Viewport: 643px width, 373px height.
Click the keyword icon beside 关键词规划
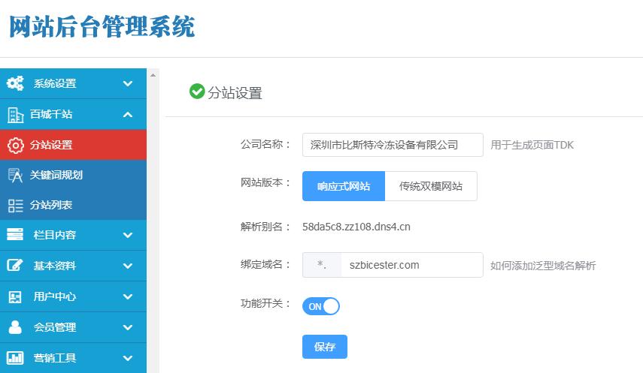(x=15, y=175)
